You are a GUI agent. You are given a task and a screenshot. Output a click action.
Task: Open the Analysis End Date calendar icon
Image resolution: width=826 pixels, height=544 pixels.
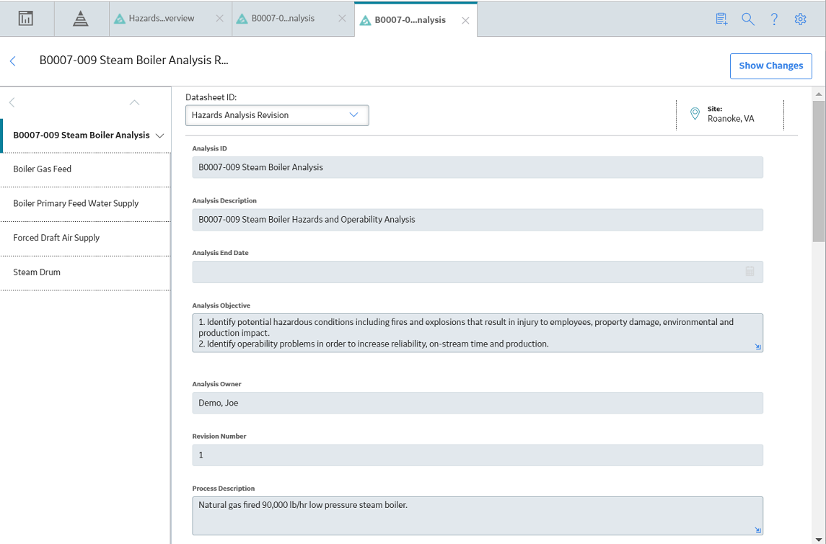(x=750, y=272)
